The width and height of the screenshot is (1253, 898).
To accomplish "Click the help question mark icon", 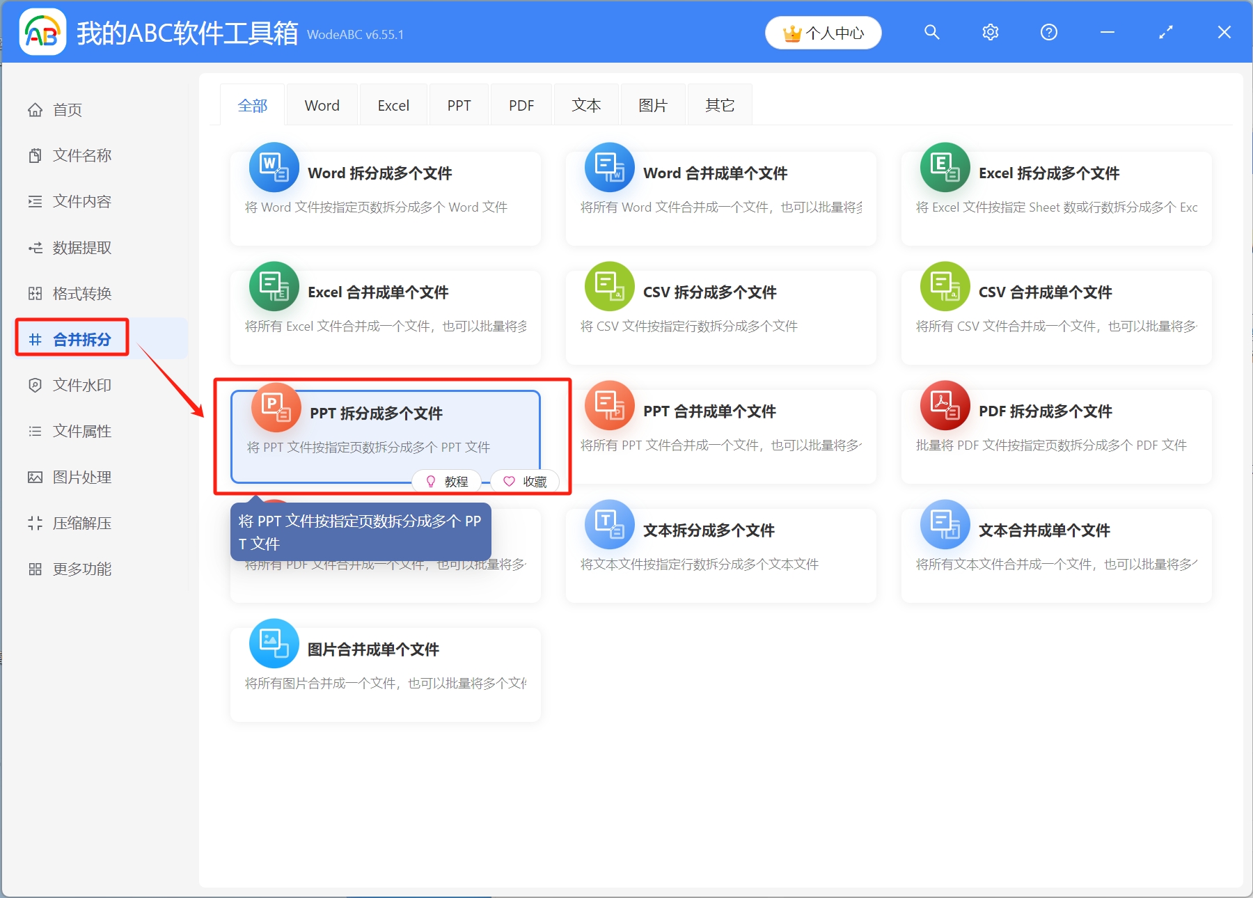I will click(1049, 32).
